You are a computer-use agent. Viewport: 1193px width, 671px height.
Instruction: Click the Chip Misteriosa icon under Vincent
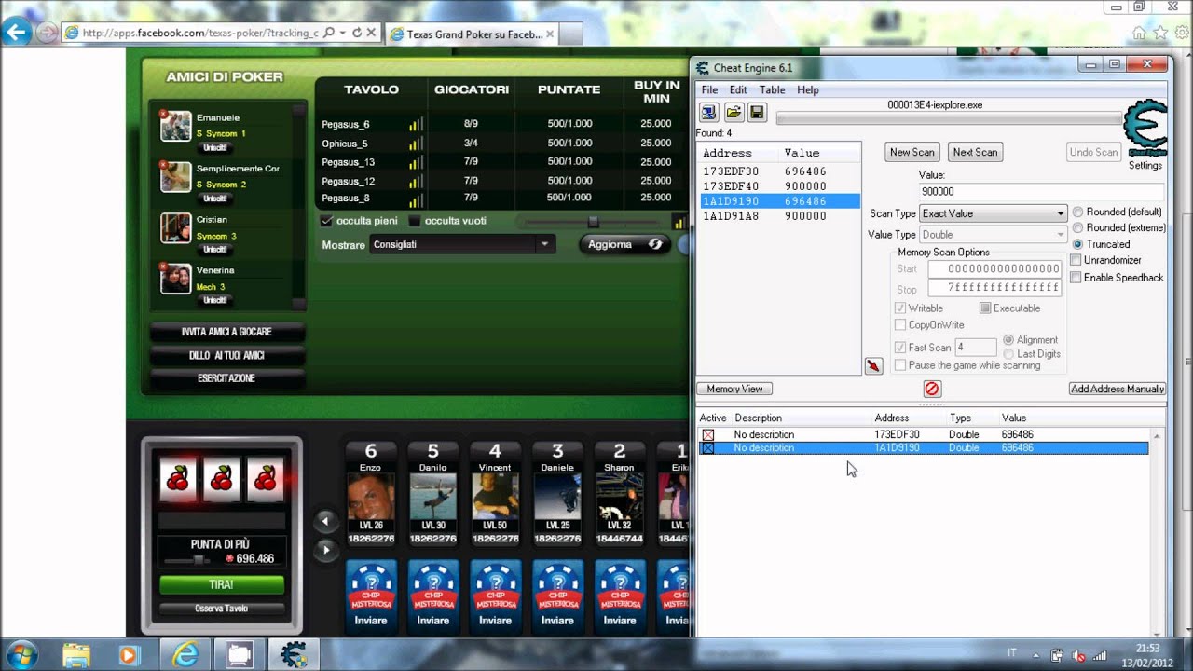coord(495,586)
